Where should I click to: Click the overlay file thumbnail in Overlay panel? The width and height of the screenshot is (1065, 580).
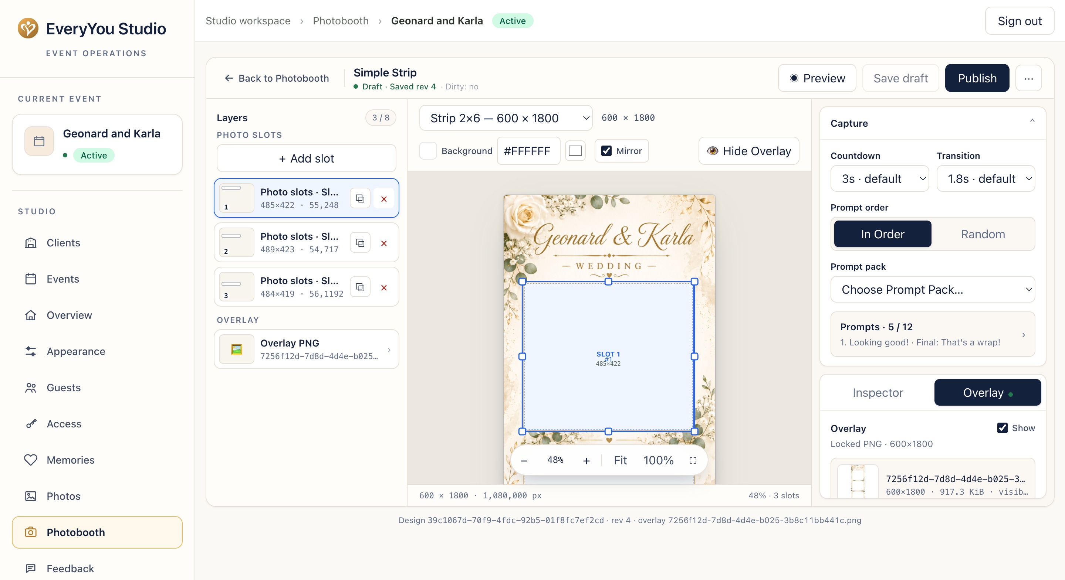pos(858,482)
